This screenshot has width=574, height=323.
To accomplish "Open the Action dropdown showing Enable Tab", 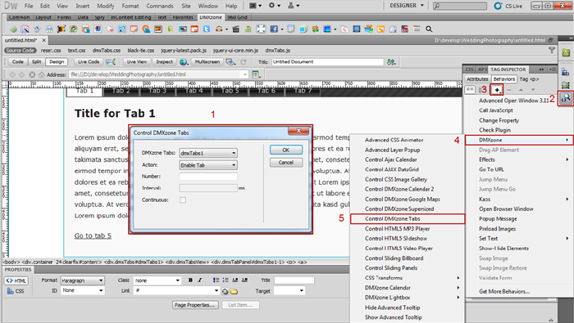I will tap(208, 165).
